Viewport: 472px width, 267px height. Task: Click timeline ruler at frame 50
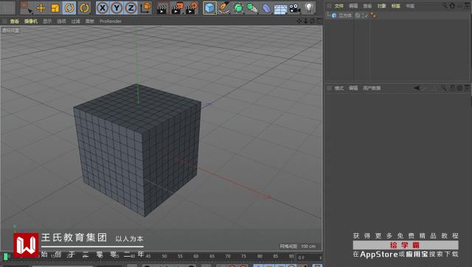(x=164, y=257)
